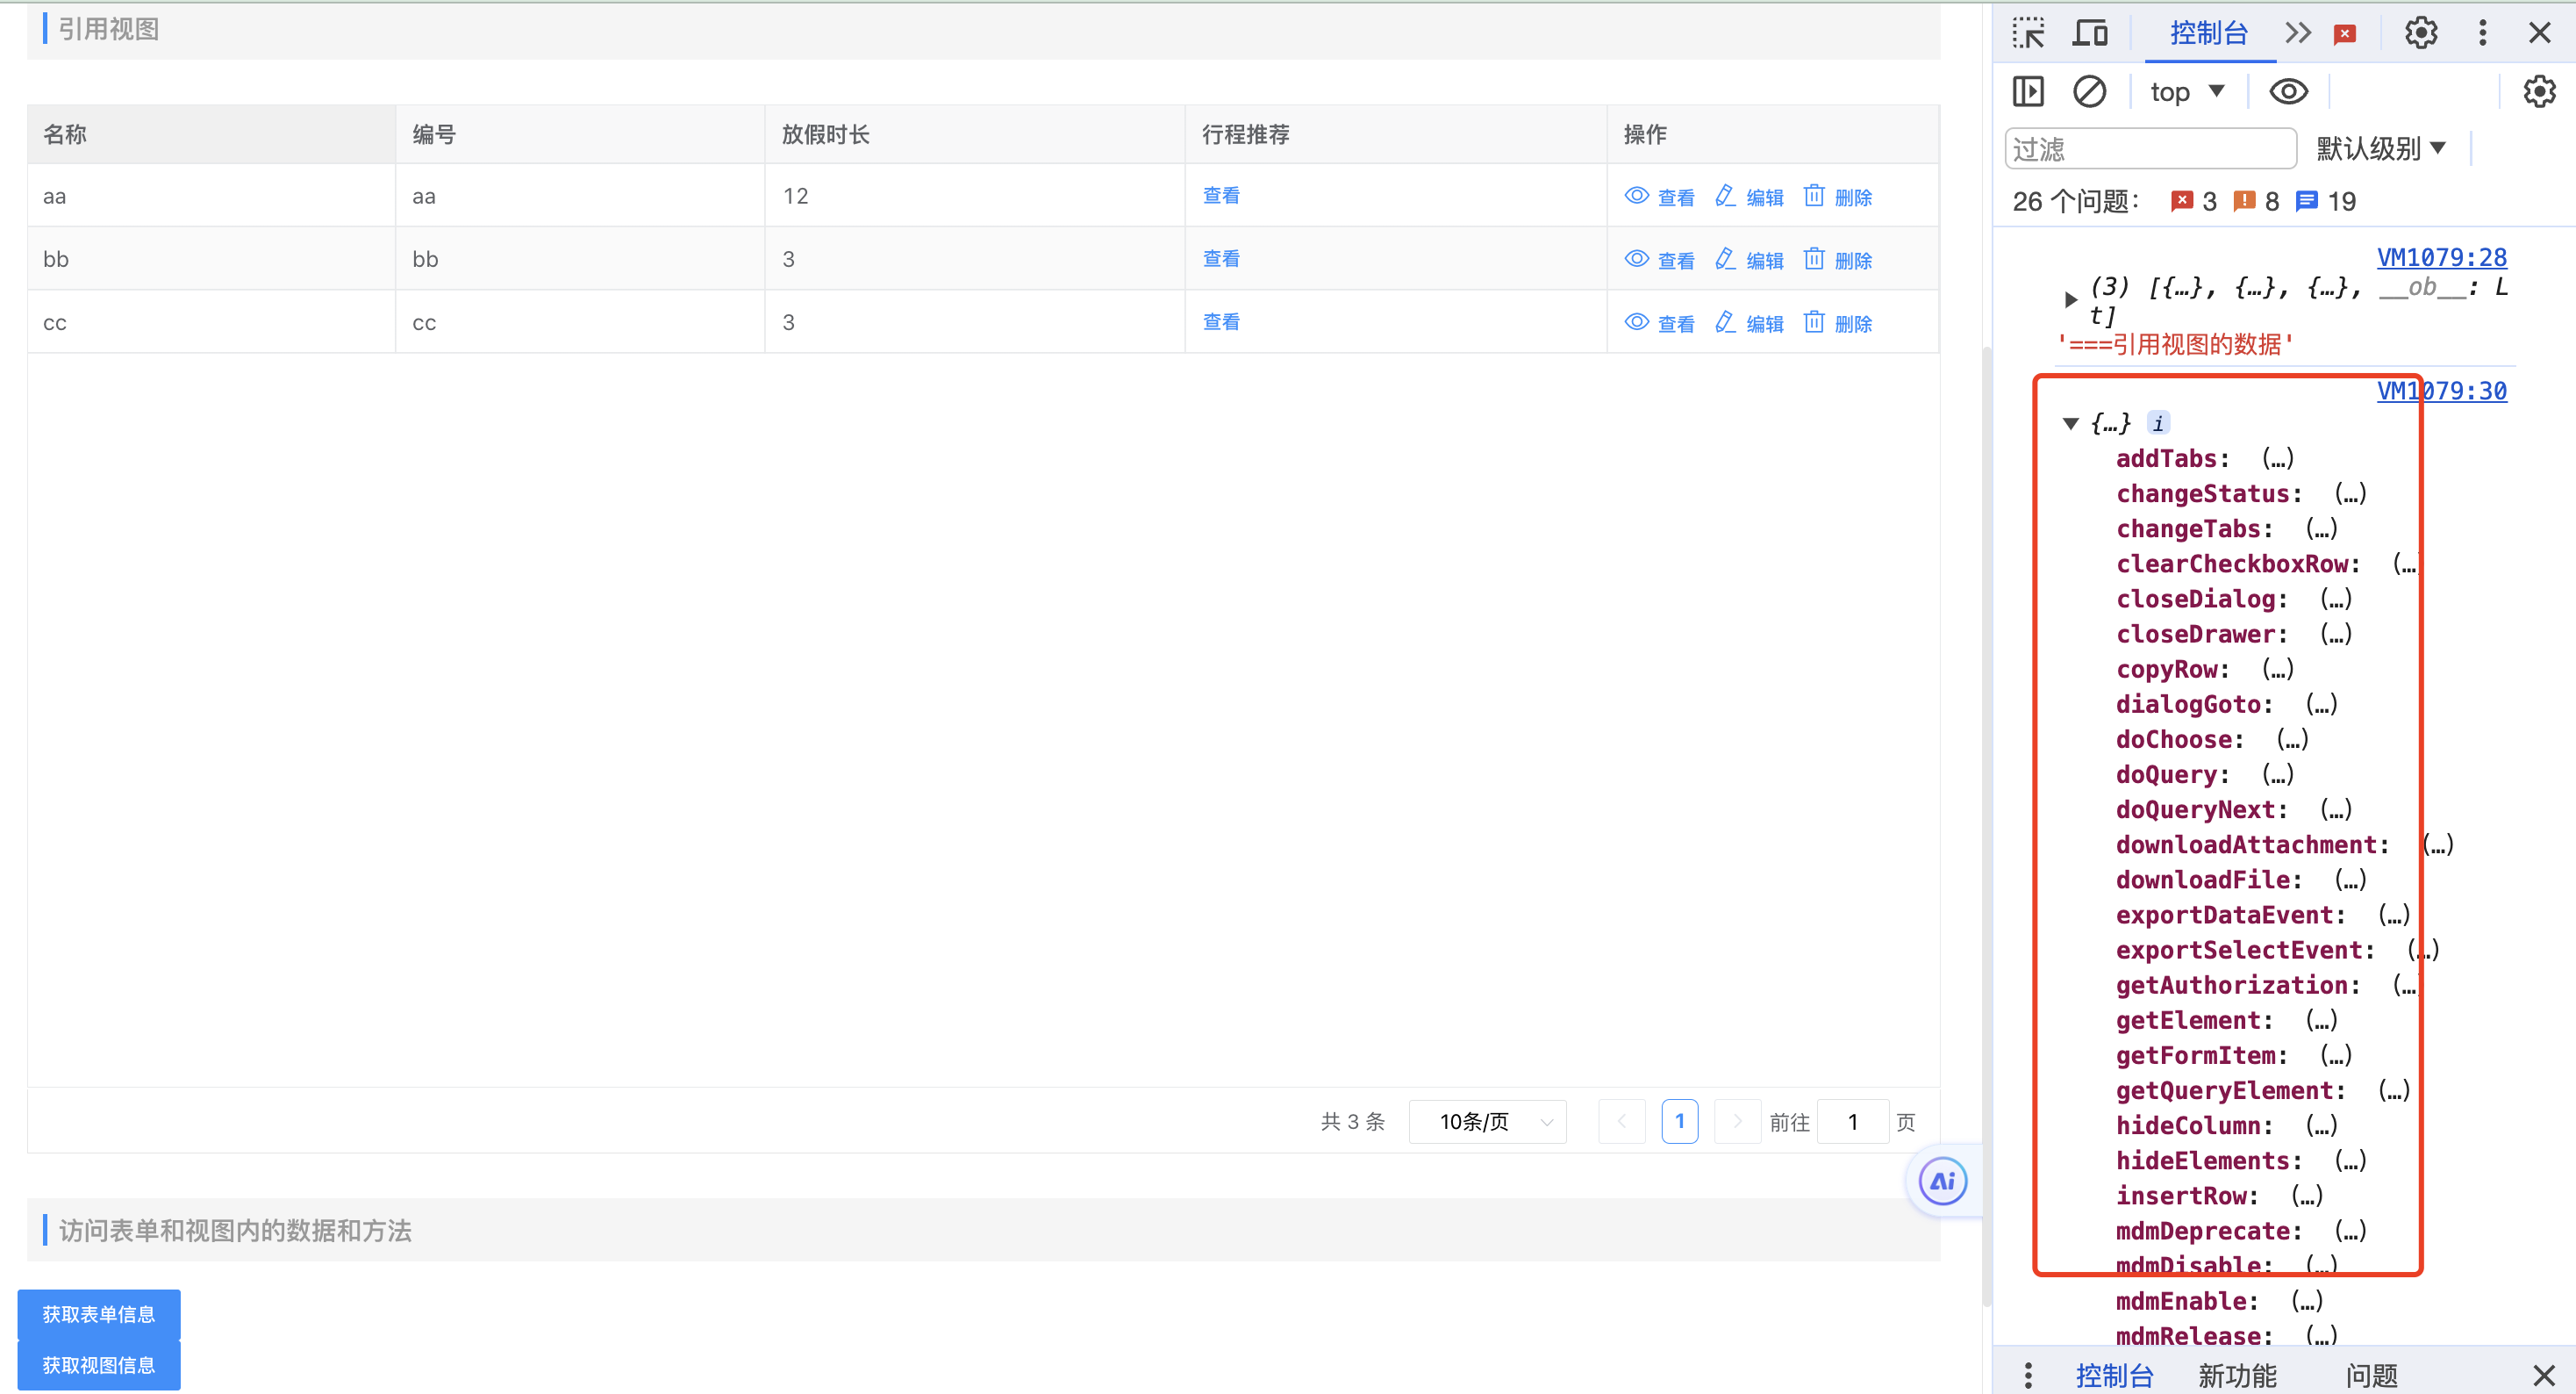Focus the 过滤 console filter field
Image resolution: width=2576 pixels, height=1394 pixels.
pos(2150,149)
